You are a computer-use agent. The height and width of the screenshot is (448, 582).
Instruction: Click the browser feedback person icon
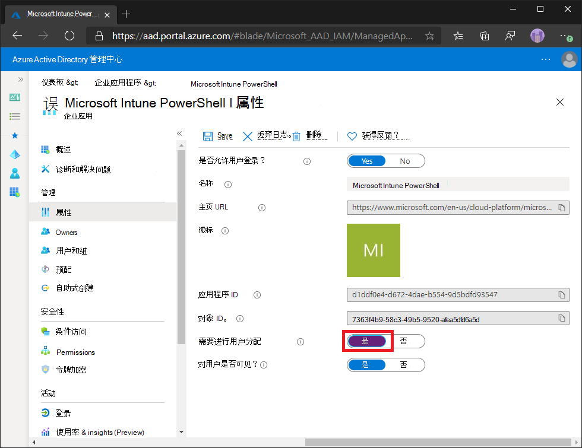(510, 36)
